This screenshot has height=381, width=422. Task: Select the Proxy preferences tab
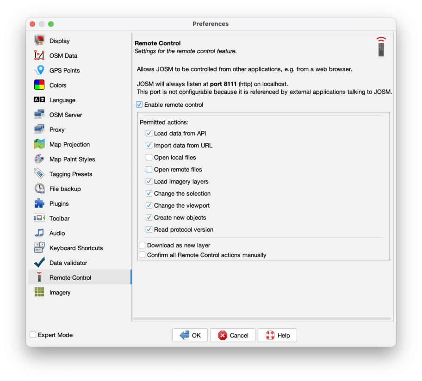click(80, 129)
